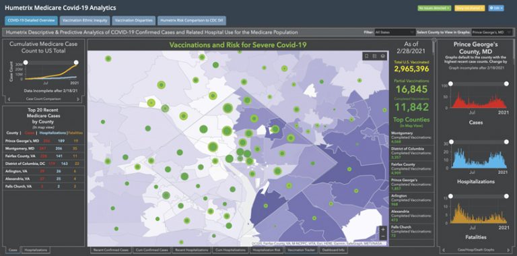Open the No issues detected dropdown
The width and height of the screenshot is (517, 256).
pyautogui.click(x=434, y=8)
